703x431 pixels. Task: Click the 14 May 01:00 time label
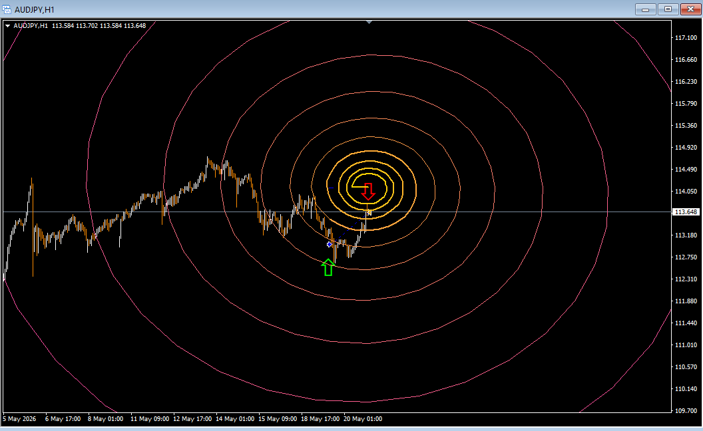(235, 419)
